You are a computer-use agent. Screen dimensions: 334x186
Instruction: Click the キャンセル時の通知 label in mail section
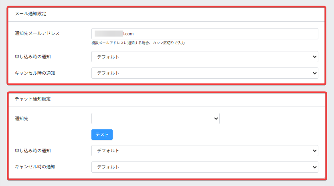pyautogui.click(x=35, y=73)
